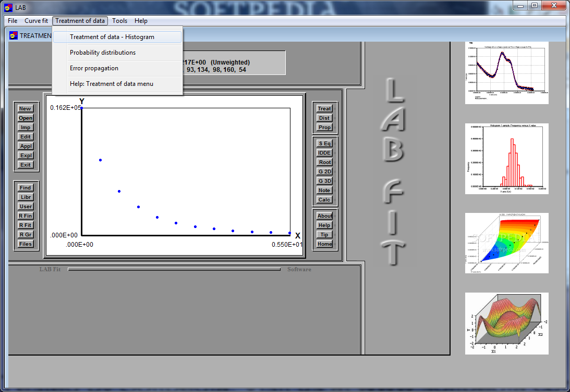The image size is (570, 392).
Task: Click the TREATMENT child window icon
Action: click(14, 35)
